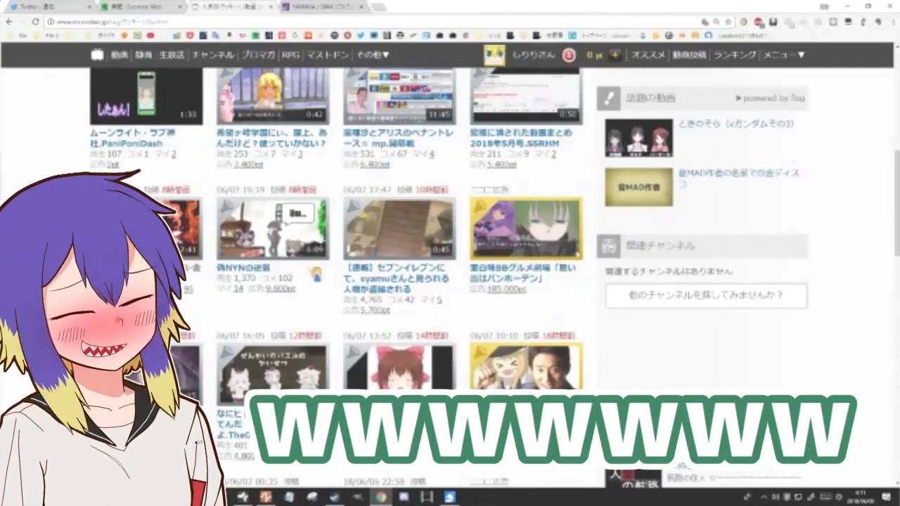
Task: Open the red notification badge icon
Action: pos(569,55)
